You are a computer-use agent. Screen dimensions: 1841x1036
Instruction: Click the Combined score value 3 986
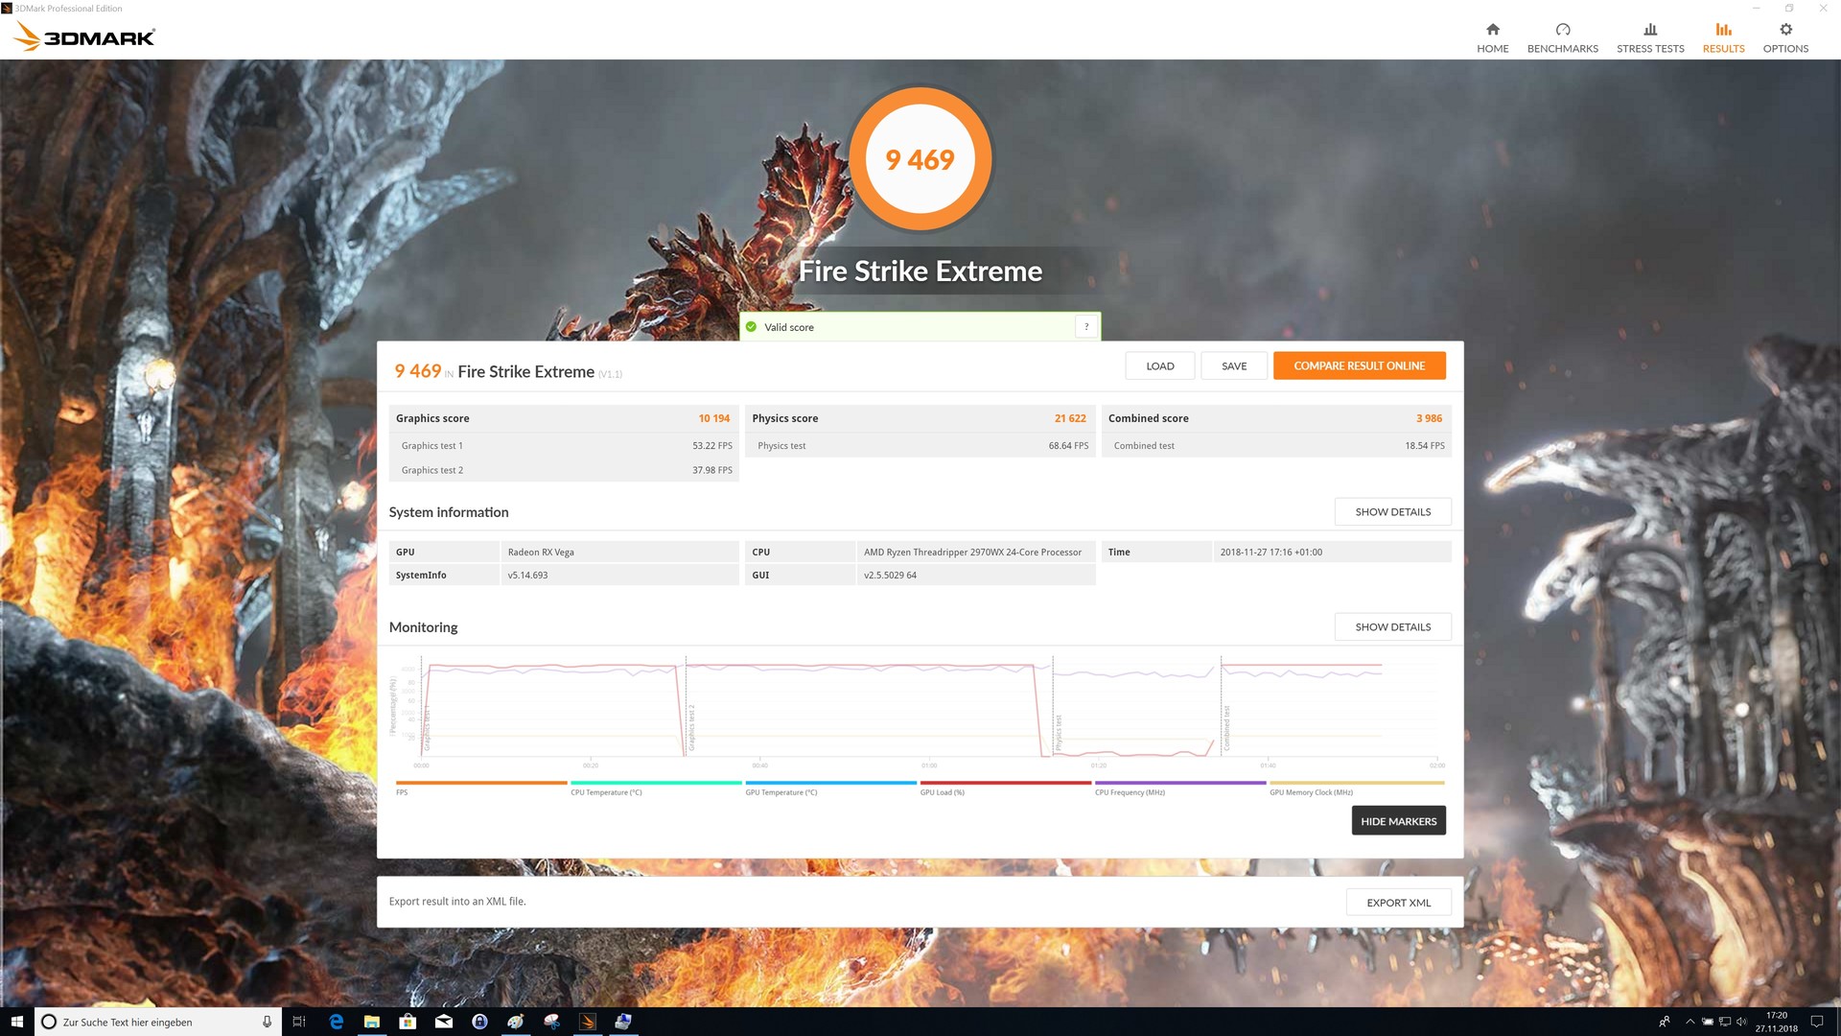coord(1429,418)
